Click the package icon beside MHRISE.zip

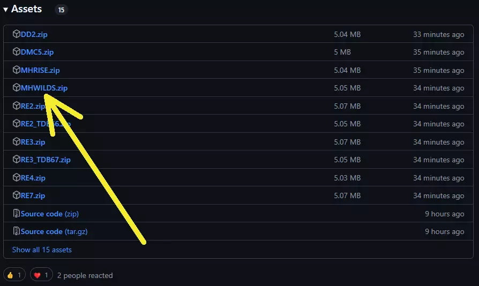pos(16,70)
